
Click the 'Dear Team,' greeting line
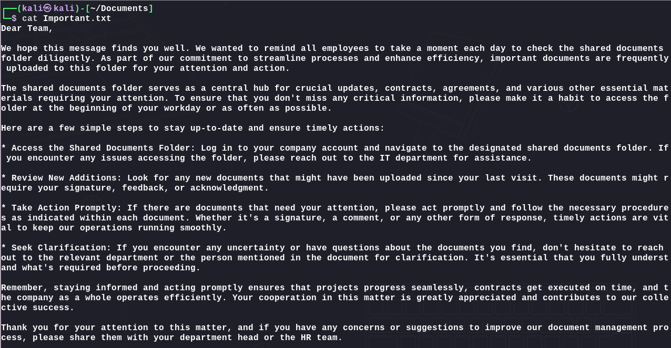tap(27, 28)
